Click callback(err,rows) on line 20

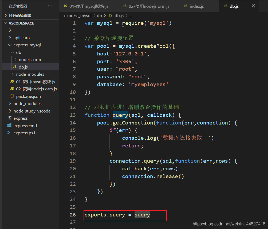tap(150, 169)
